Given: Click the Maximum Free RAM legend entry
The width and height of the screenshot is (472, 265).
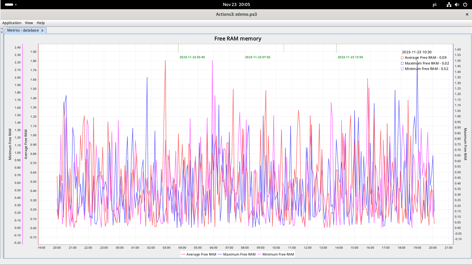Looking at the screenshot, I should tap(237, 254).
